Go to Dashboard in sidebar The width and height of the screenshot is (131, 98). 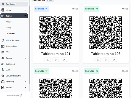(14, 4)
